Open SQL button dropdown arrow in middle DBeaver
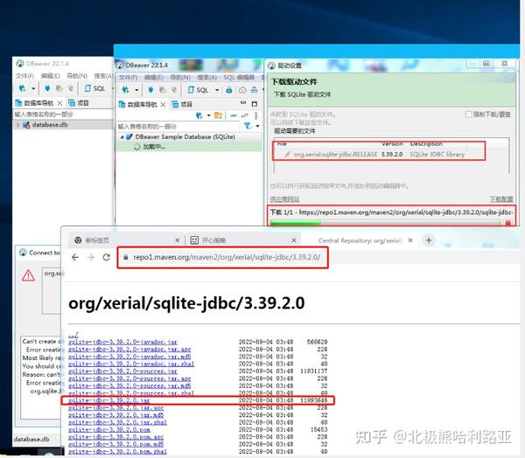 (217, 90)
